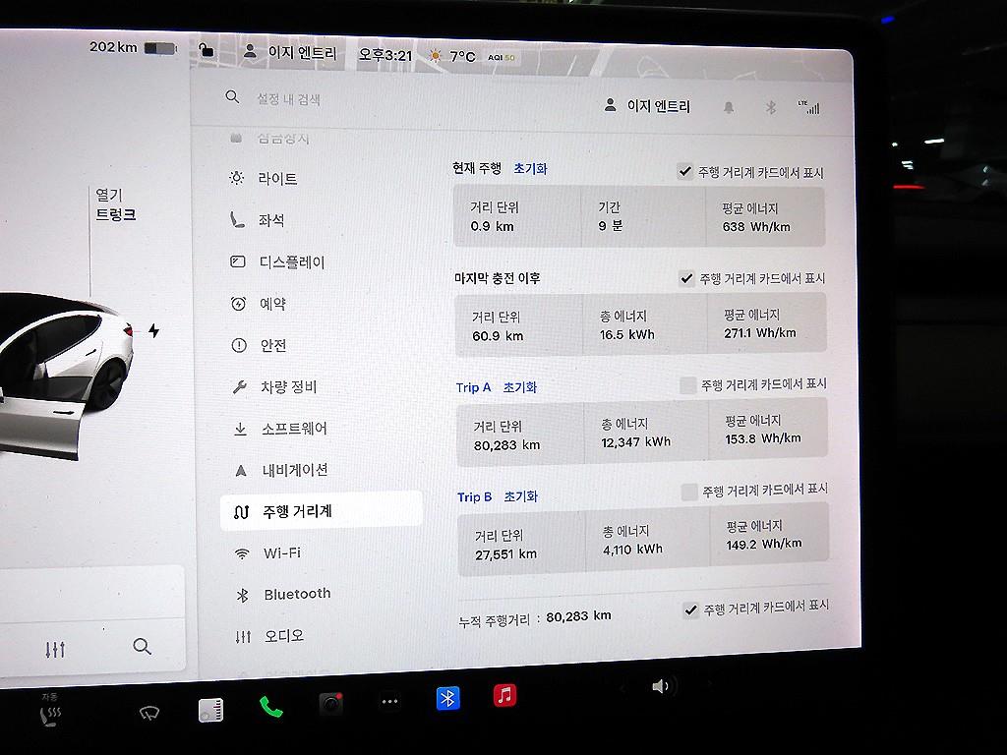The image size is (1007, 755).
Task: Open the app launcher three-dots icon
Action: [388, 699]
